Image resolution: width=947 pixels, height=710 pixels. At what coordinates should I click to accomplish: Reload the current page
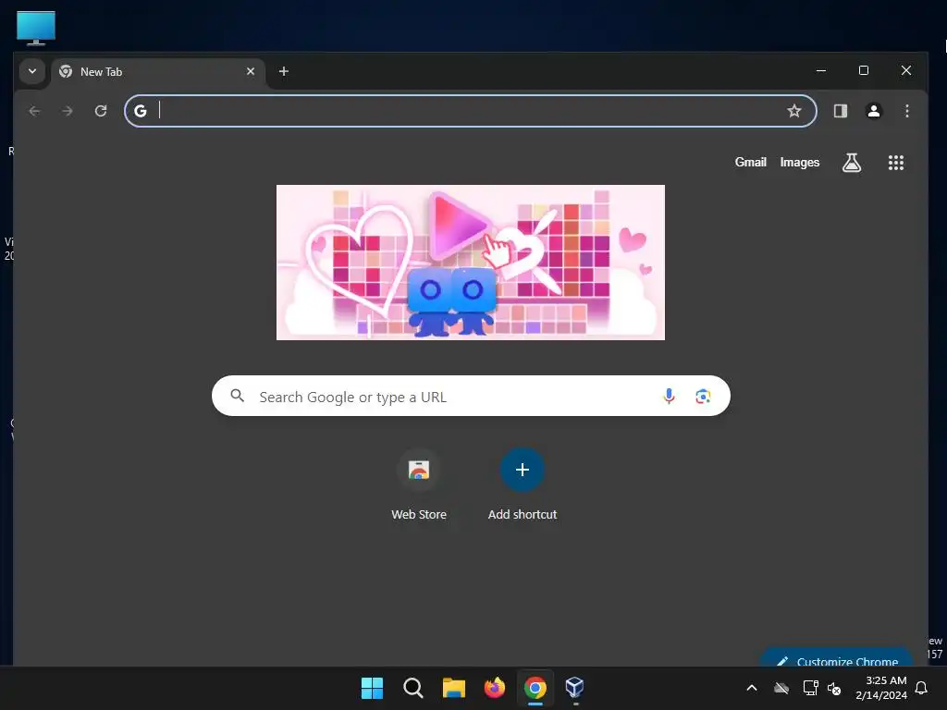click(101, 111)
